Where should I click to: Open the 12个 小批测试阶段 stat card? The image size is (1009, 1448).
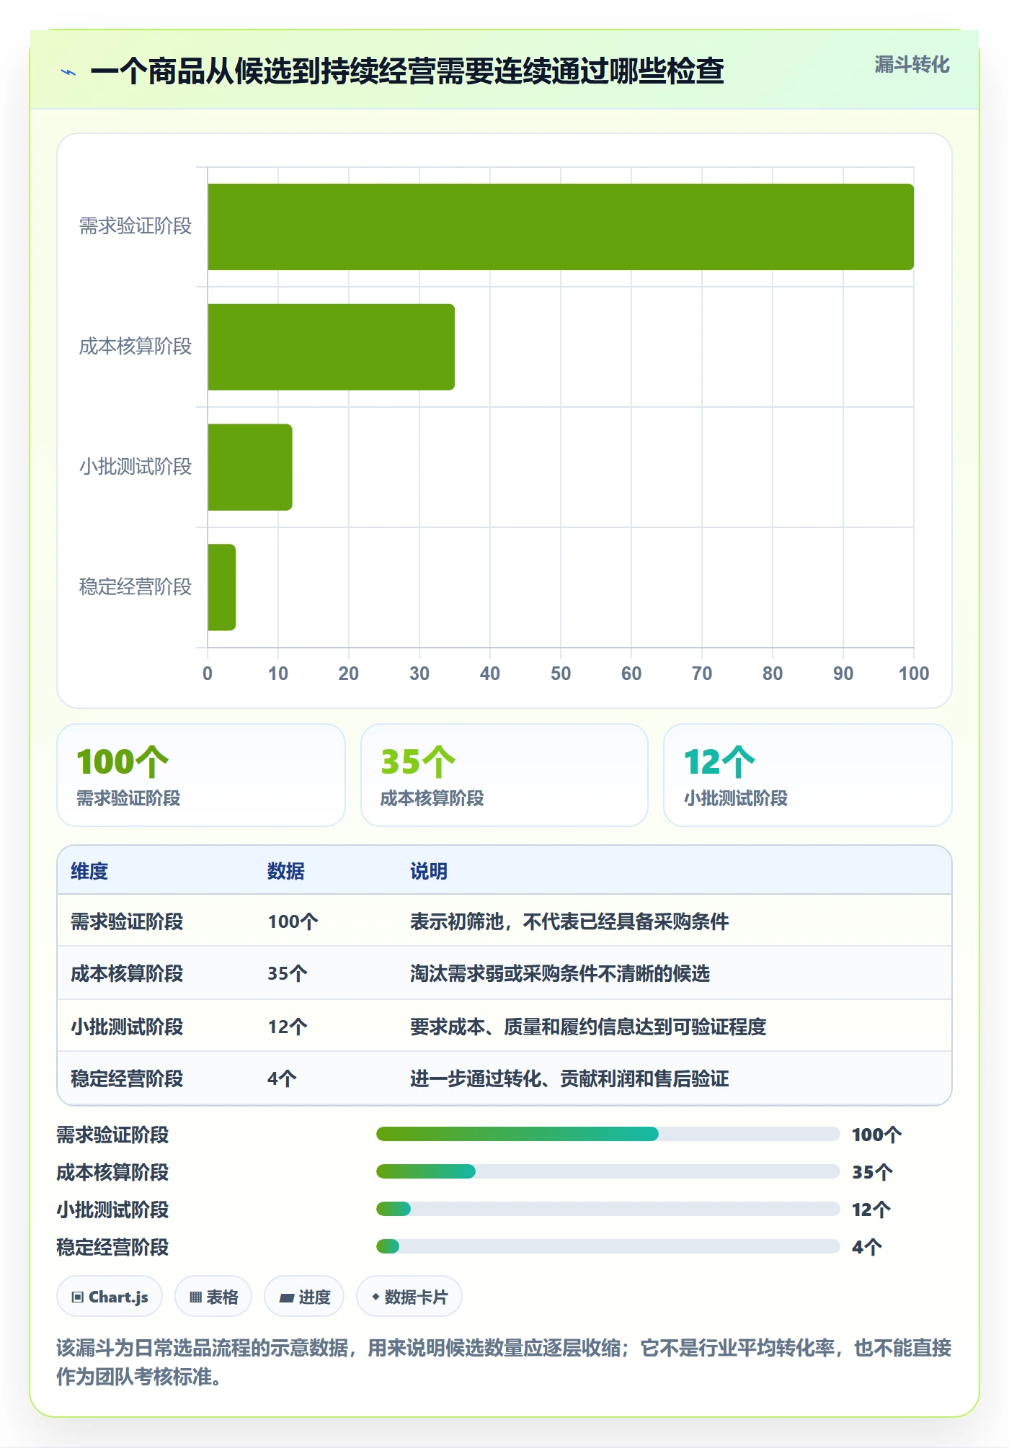pos(808,775)
